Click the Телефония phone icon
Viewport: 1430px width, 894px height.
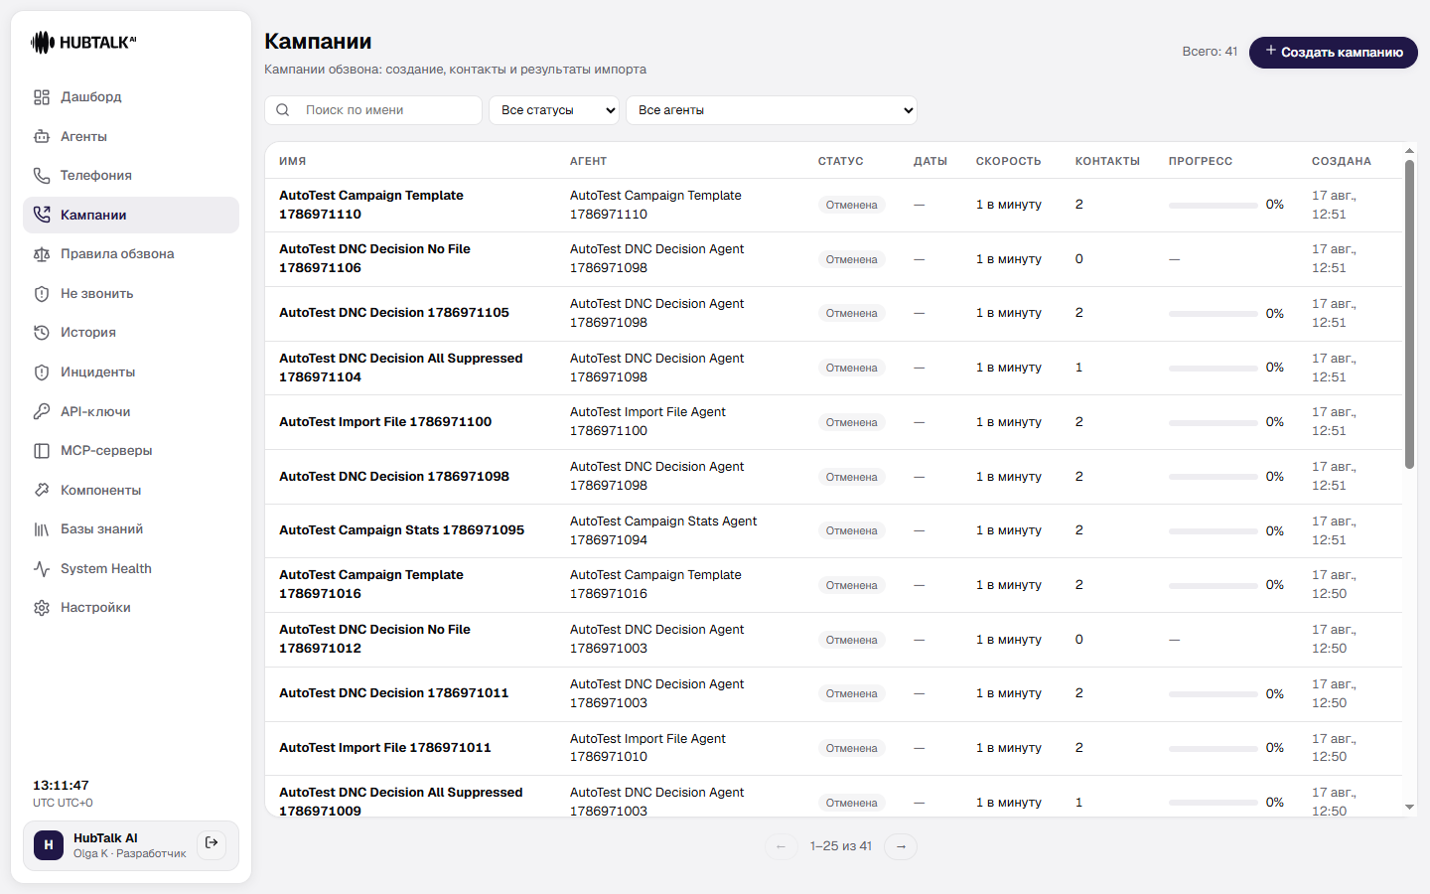42,176
